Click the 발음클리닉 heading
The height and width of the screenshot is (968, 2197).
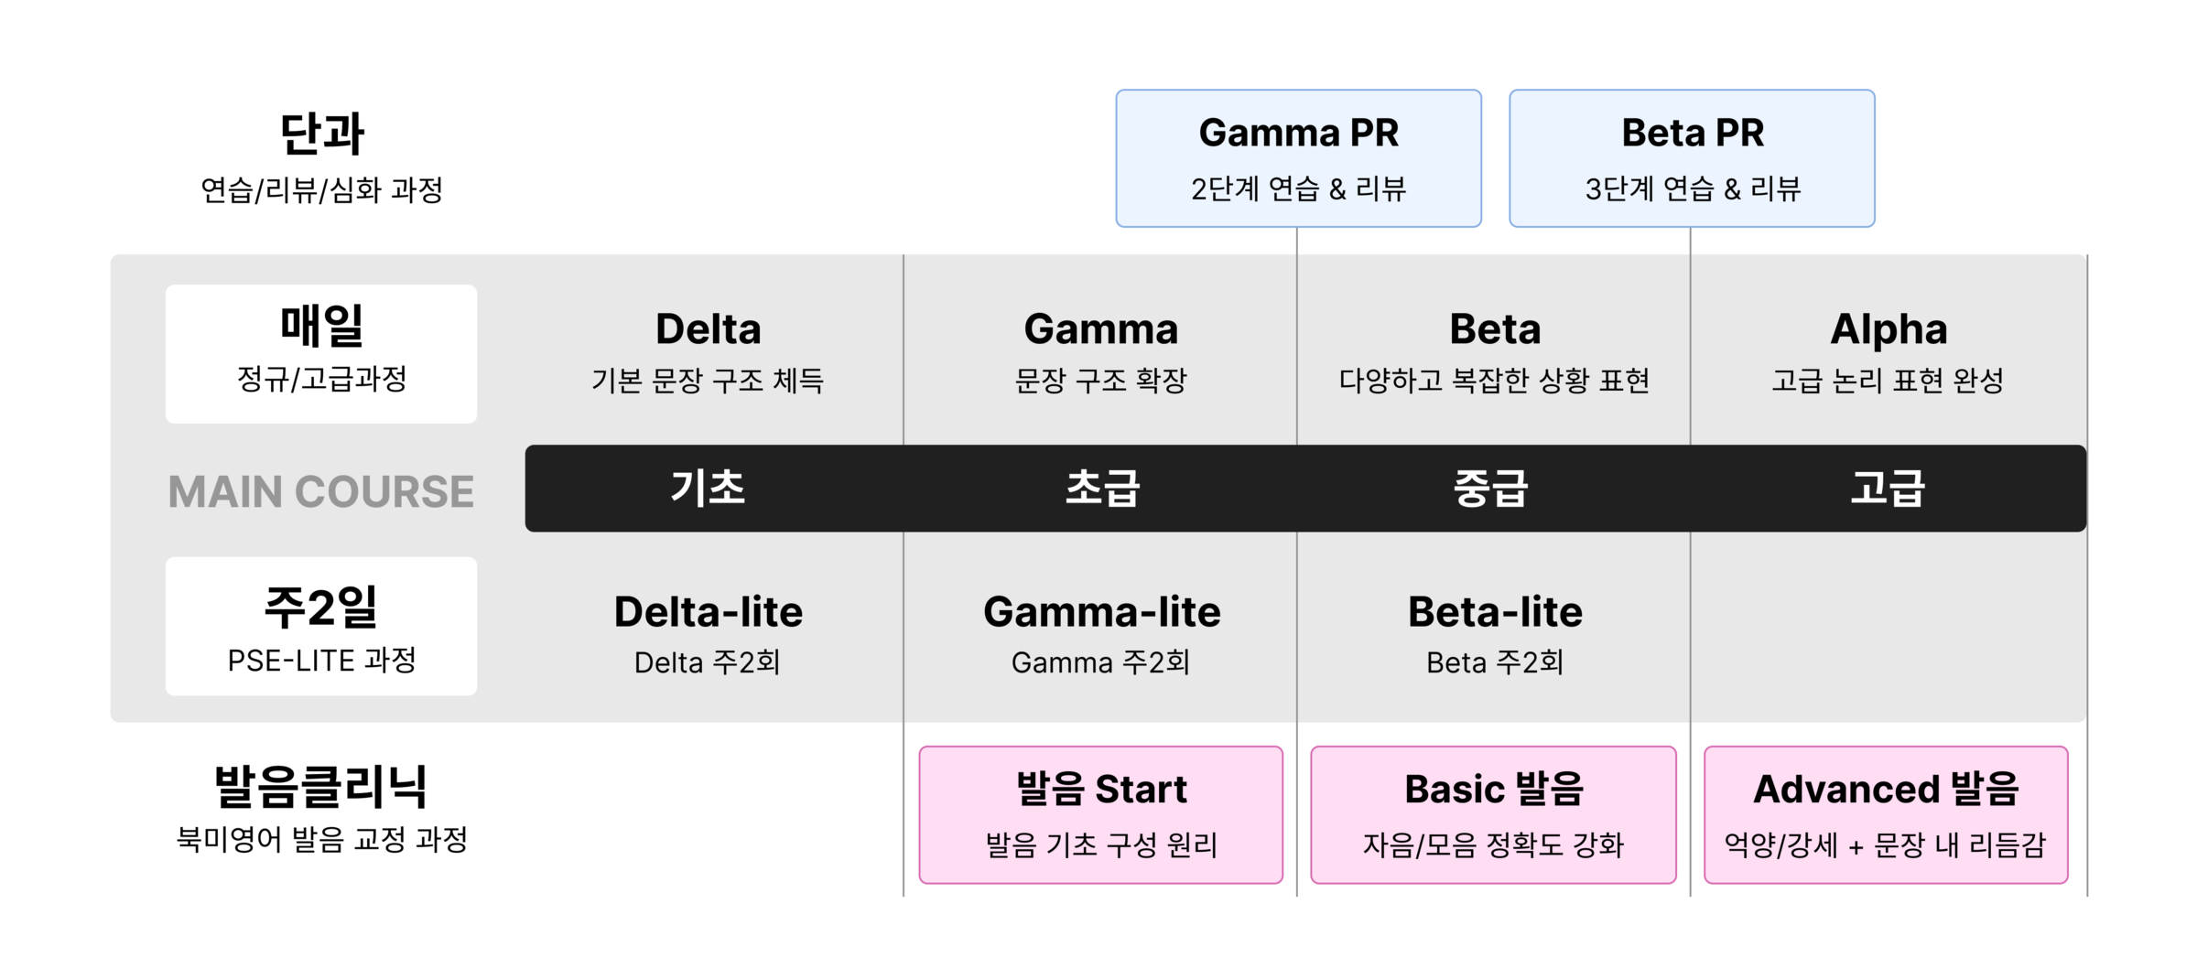click(x=321, y=787)
